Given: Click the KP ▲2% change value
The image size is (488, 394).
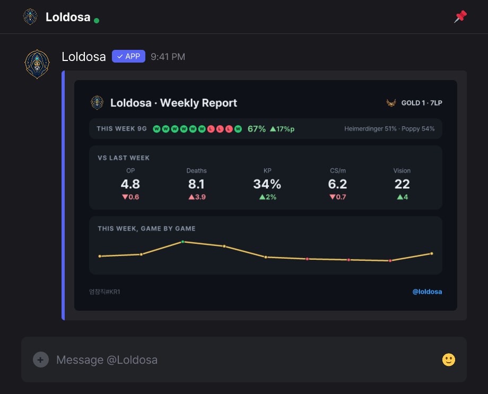Looking at the screenshot, I should (x=268, y=197).
